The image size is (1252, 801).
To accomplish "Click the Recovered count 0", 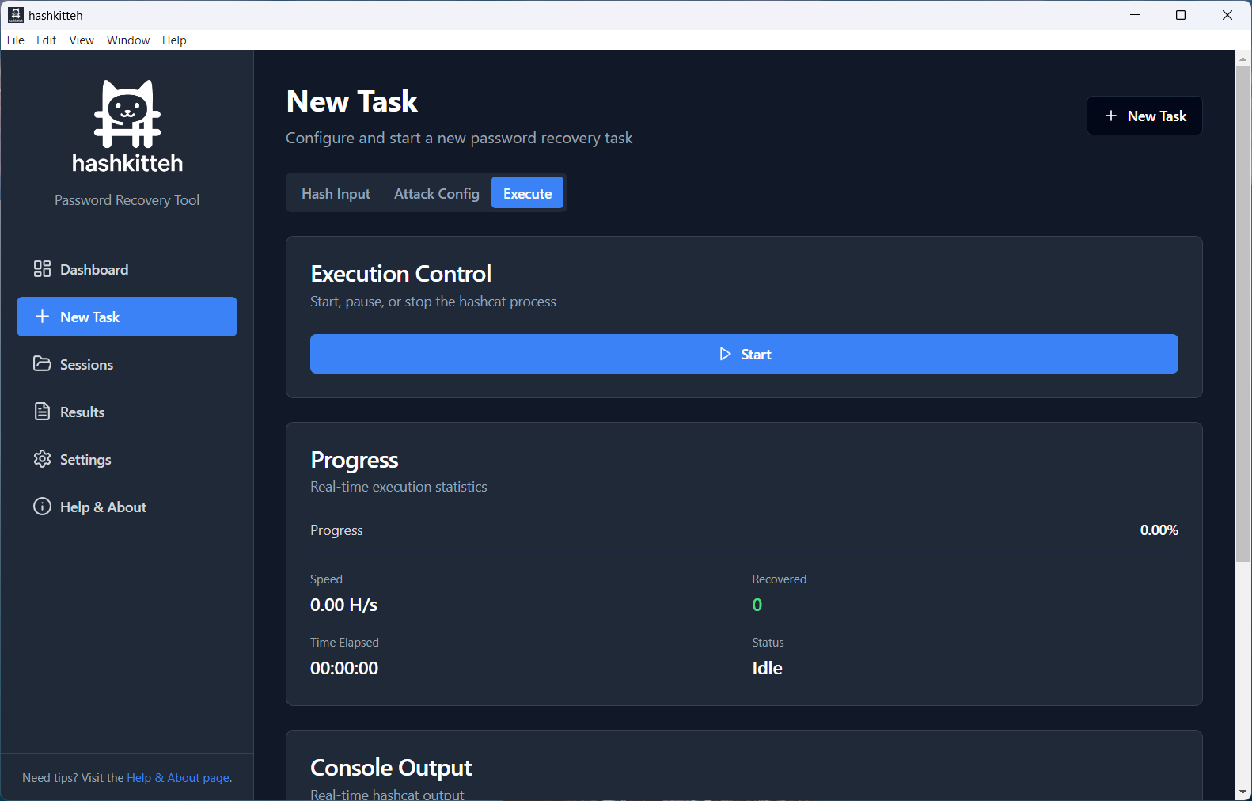I will pos(757,605).
